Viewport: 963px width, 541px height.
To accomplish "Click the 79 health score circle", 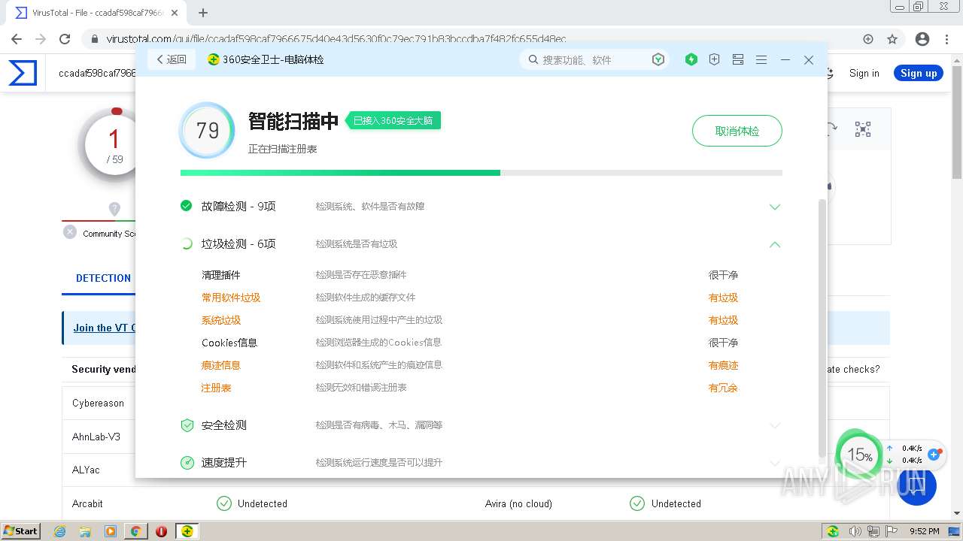I will pos(207,131).
